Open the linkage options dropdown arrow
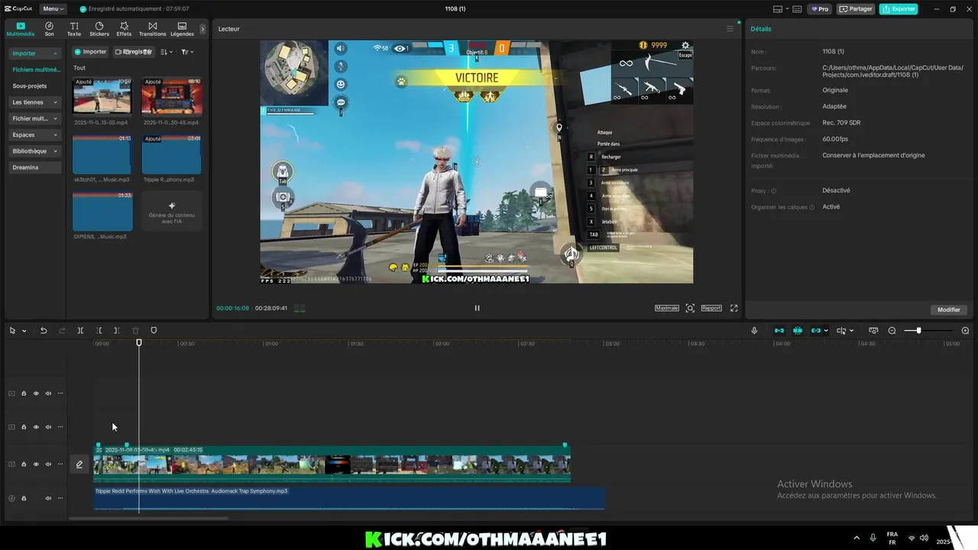The image size is (978, 550). [x=827, y=331]
